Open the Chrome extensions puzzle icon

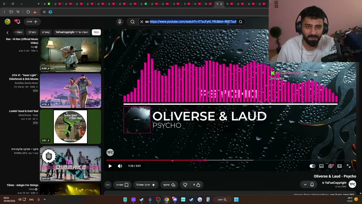[28, 12]
